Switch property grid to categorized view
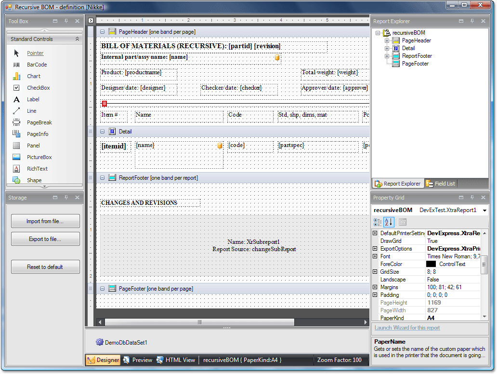Image resolution: width=497 pixels, height=374 pixels. pos(378,222)
